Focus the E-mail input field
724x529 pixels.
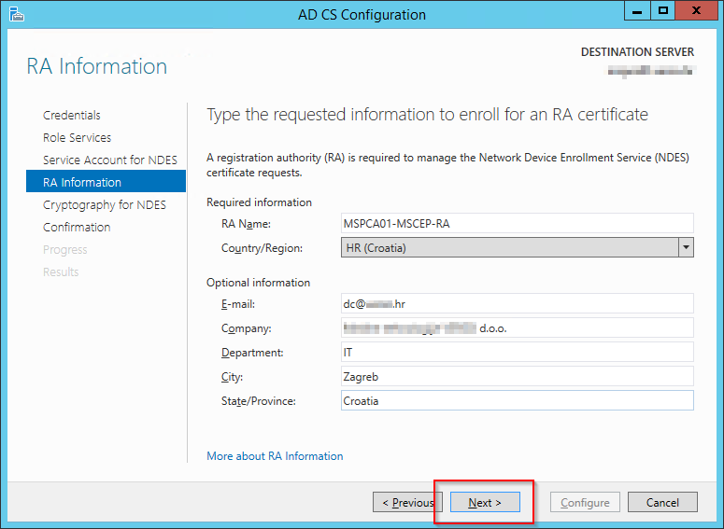518,303
